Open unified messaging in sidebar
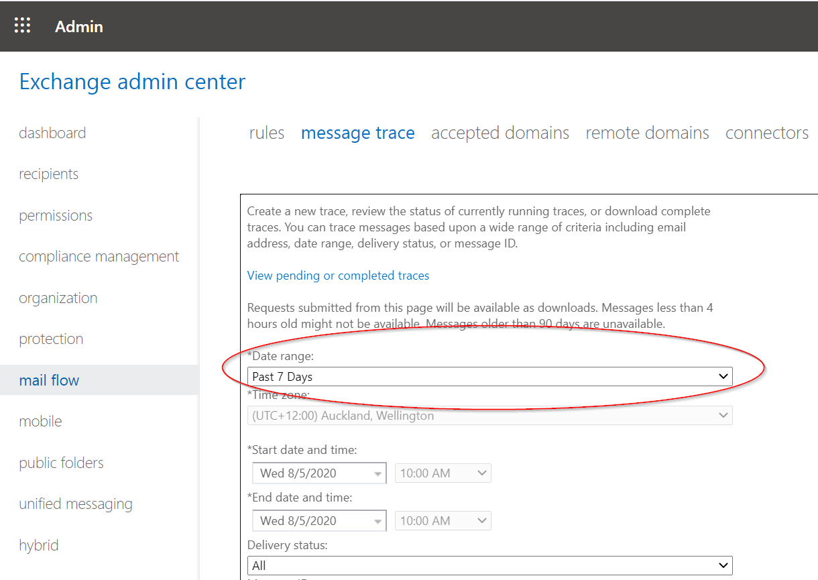The height and width of the screenshot is (580, 818). [75, 504]
